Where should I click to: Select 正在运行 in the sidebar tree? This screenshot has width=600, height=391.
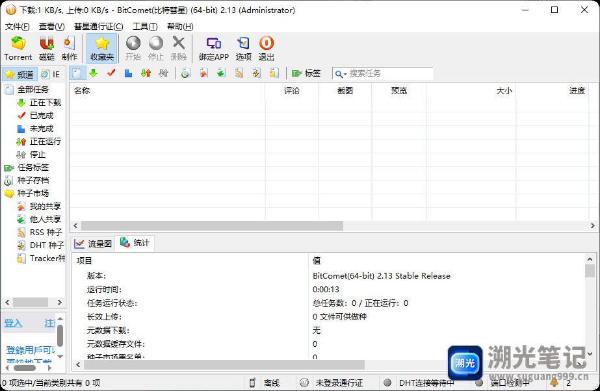click(46, 142)
